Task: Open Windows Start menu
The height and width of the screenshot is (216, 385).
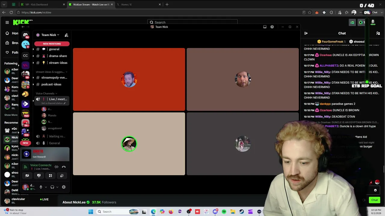Action: 91,212
